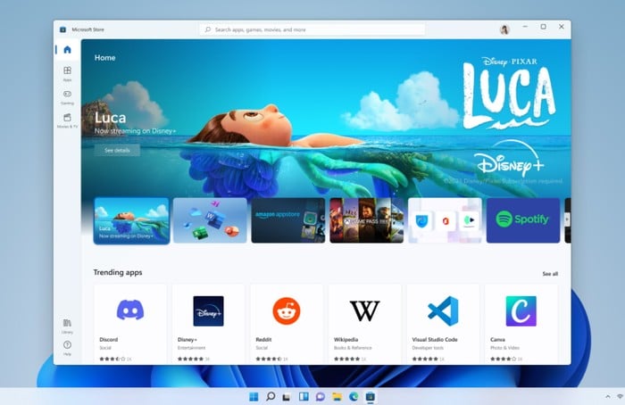The width and height of the screenshot is (625, 405).
Task: Open the Apps section in sidebar
Action: (x=67, y=74)
